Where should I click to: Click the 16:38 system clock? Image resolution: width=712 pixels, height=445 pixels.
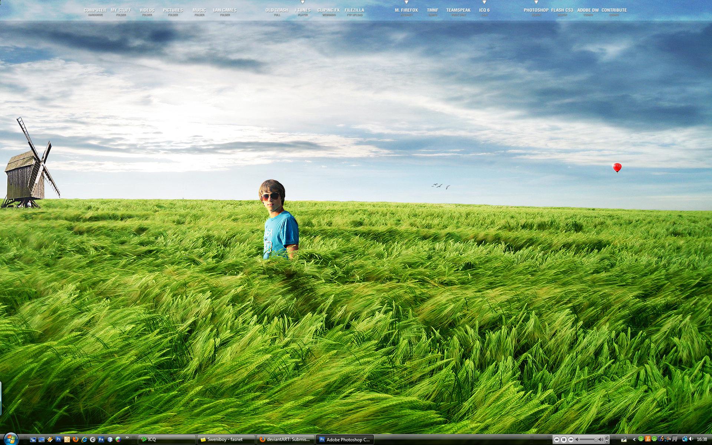702,439
